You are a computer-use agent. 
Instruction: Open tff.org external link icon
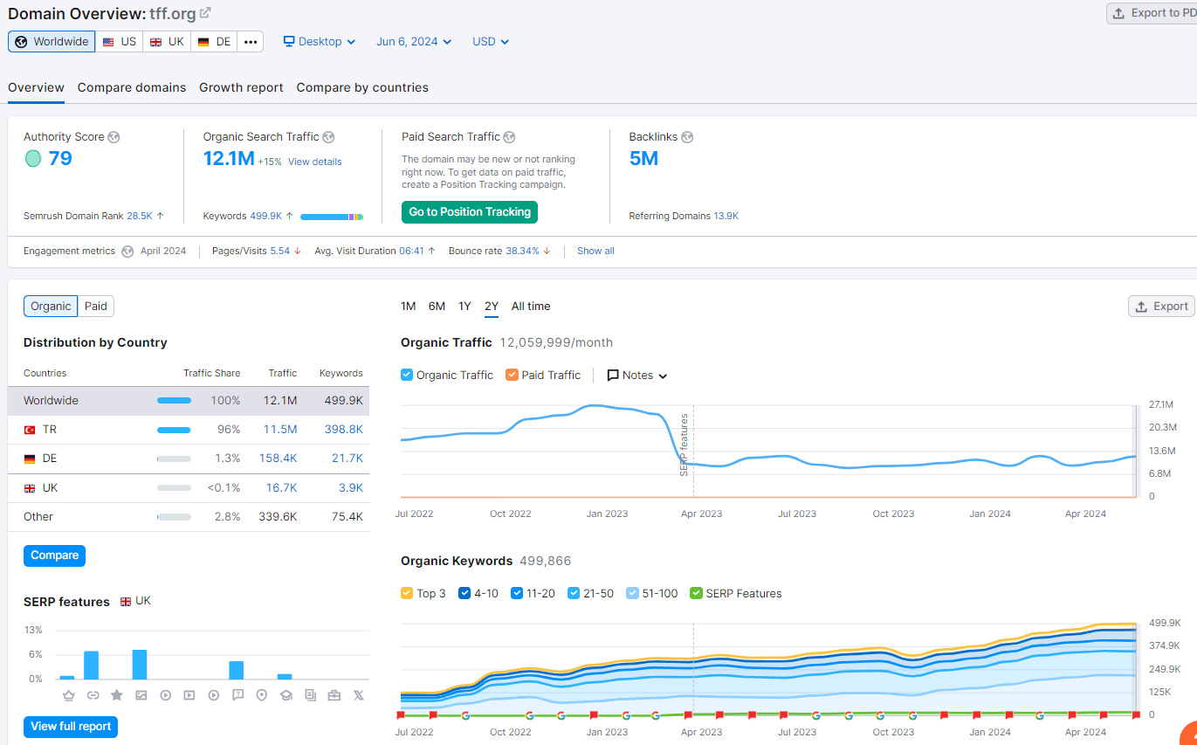pos(205,13)
